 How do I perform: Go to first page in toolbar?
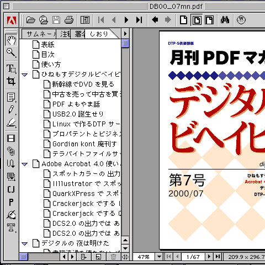(x=101, y=20)
